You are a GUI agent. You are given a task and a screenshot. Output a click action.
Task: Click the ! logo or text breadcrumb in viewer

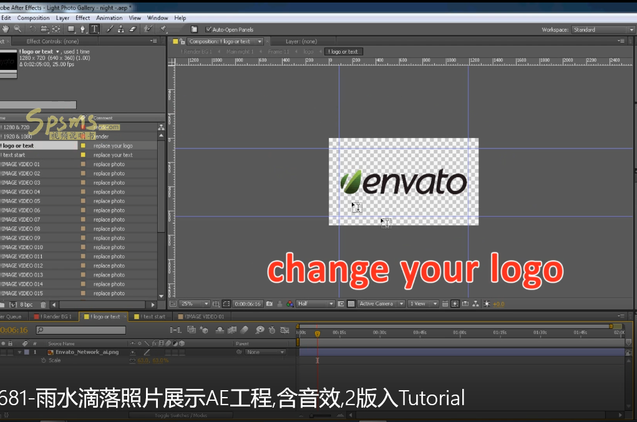344,52
